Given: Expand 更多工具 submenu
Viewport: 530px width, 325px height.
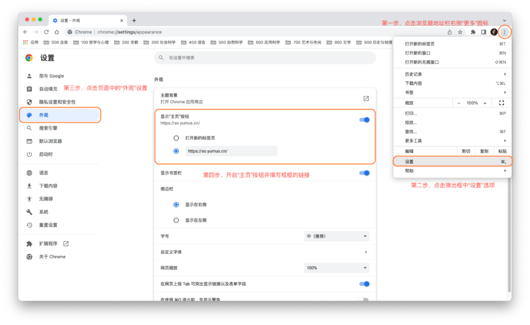Looking at the screenshot, I should (x=452, y=141).
